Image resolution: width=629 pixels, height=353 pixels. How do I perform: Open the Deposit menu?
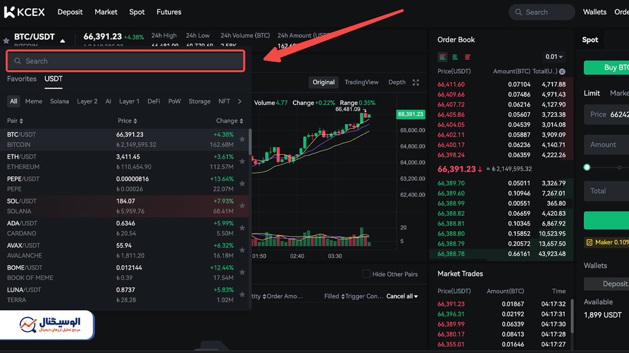(x=70, y=12)
